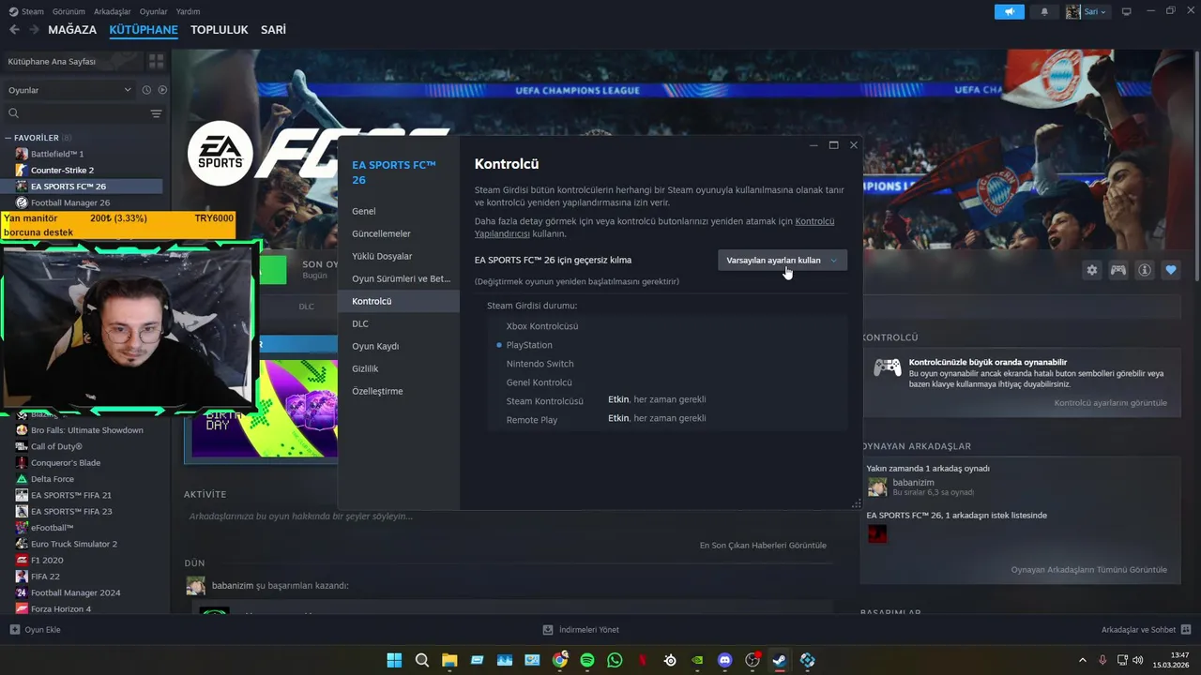The height and width of the screenshot is (675, 1201).
Task: Open controller layout icon on game page
Action: pos(1118,270)
